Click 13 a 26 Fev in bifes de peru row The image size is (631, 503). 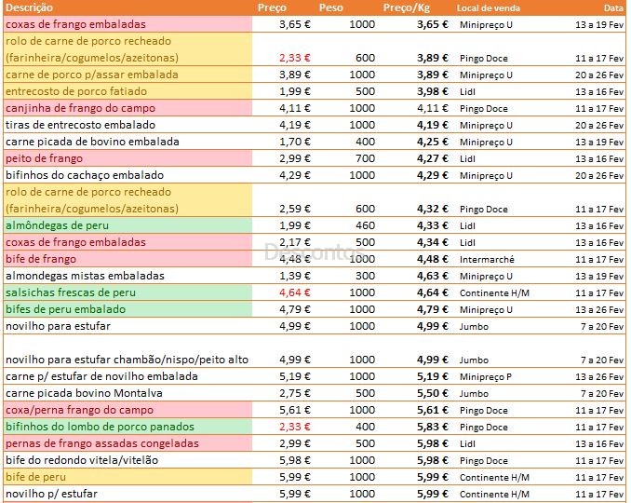click(599, 309)
